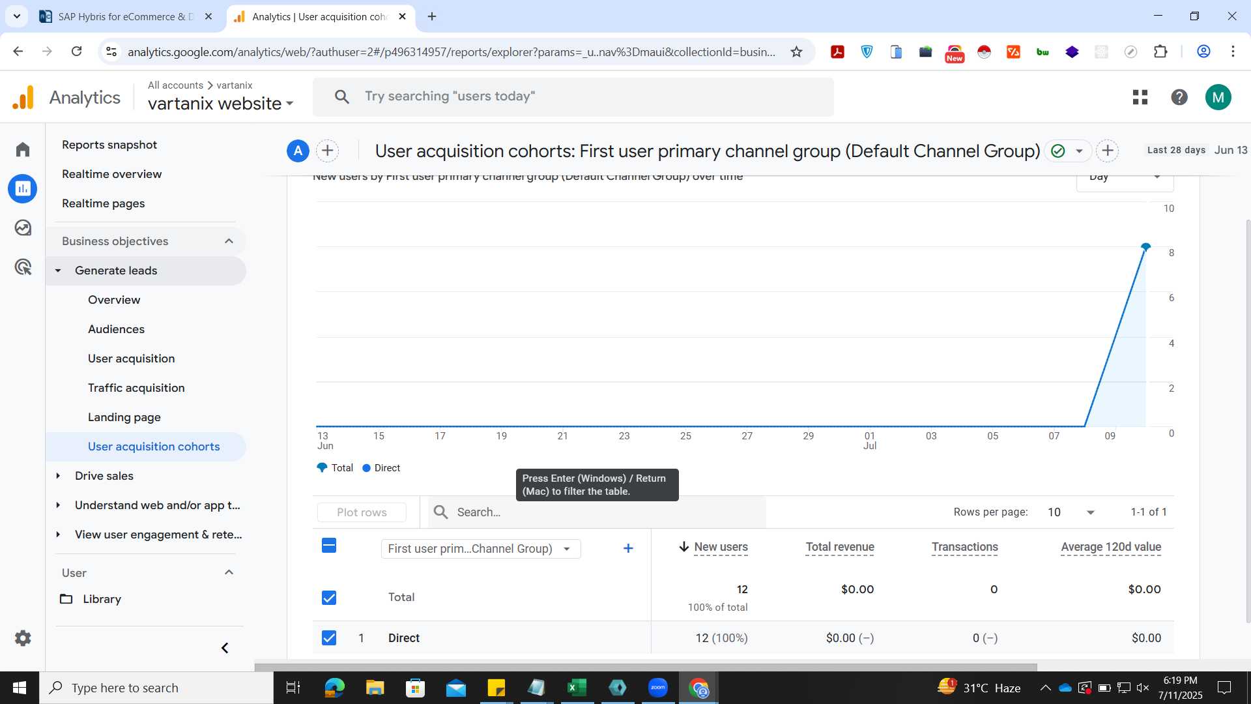The height and width of the screenshot is (704, 1251).
Task: Sort by the Transactions column
Action: pyautogui.click(x=965, y=547)
